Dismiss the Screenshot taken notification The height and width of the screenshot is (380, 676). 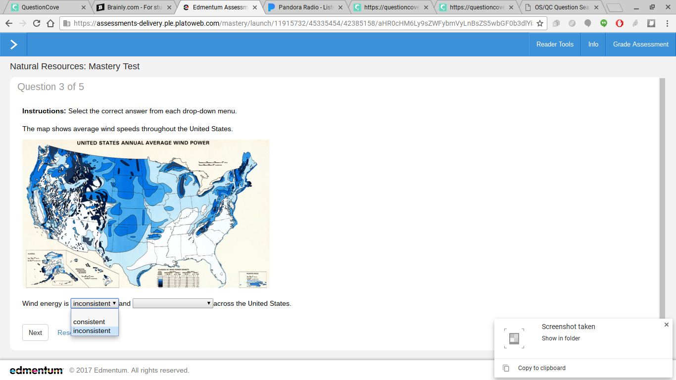(666, 325)
